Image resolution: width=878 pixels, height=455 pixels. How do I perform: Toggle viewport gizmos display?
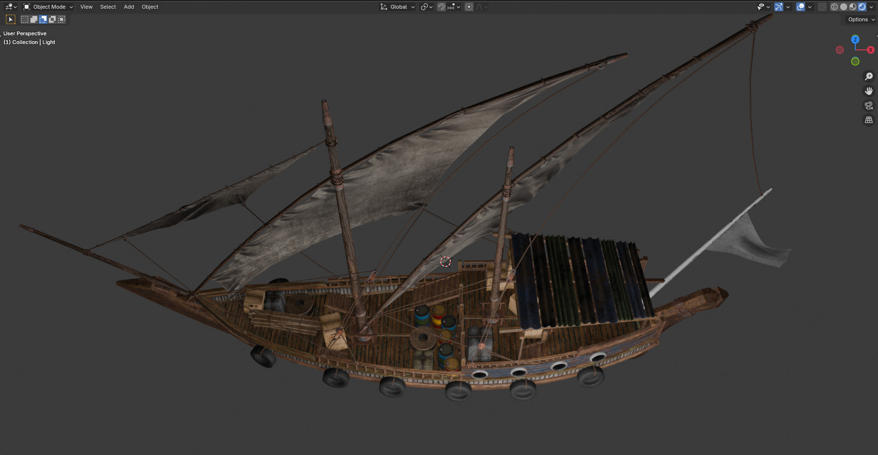pyautogui.click(x=779, y=7)
